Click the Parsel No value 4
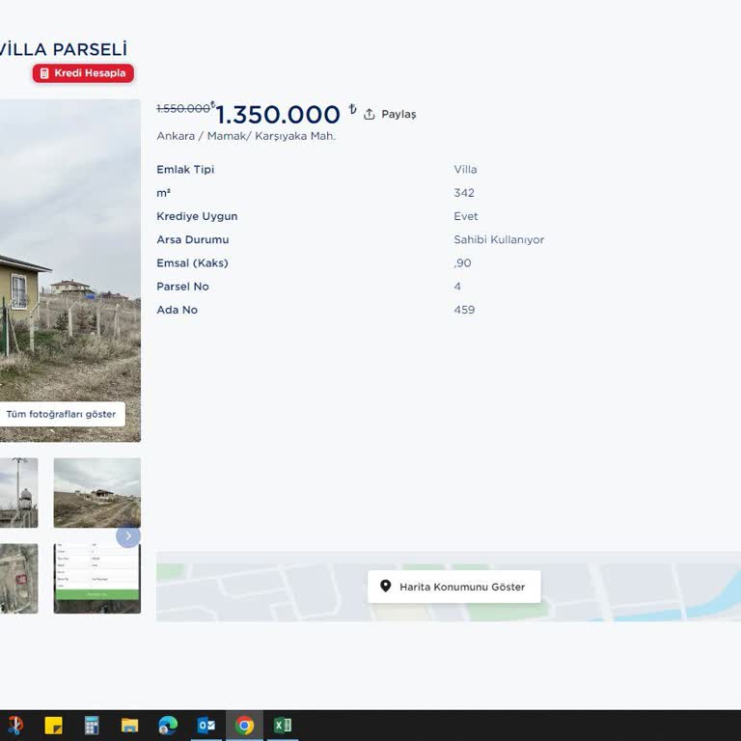Image resolution: width=741 pixels, height=741 pixels. point(457,287)
